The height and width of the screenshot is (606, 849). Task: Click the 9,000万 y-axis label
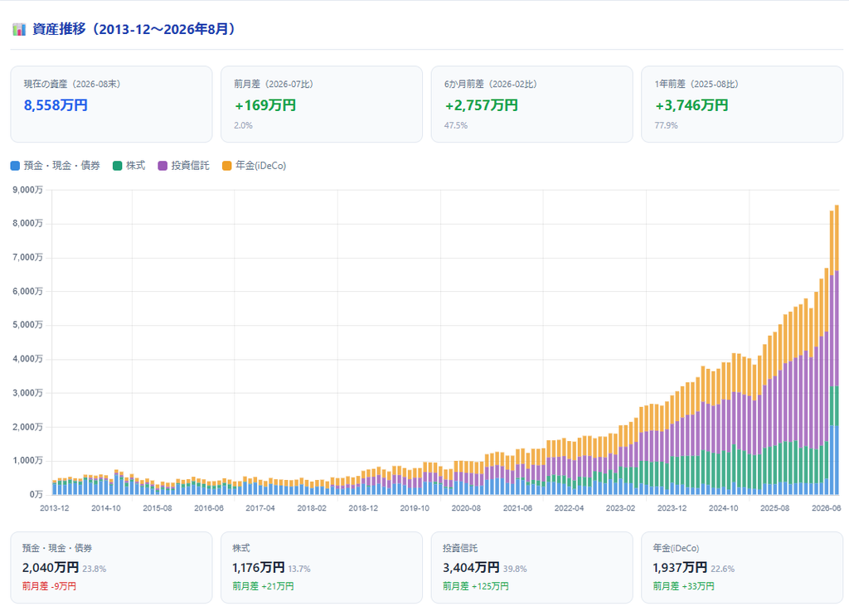click(27, 190)
